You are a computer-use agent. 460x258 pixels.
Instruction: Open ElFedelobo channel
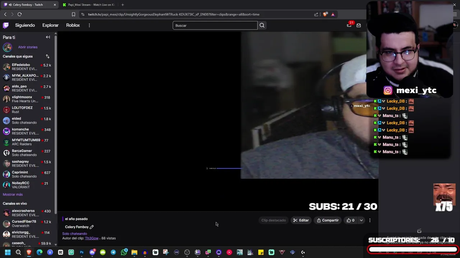coord(27,67)
